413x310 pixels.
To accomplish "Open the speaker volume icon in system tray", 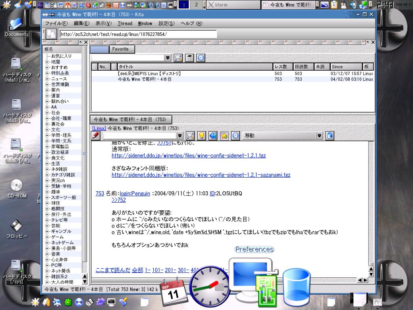I will click(353, 5).
